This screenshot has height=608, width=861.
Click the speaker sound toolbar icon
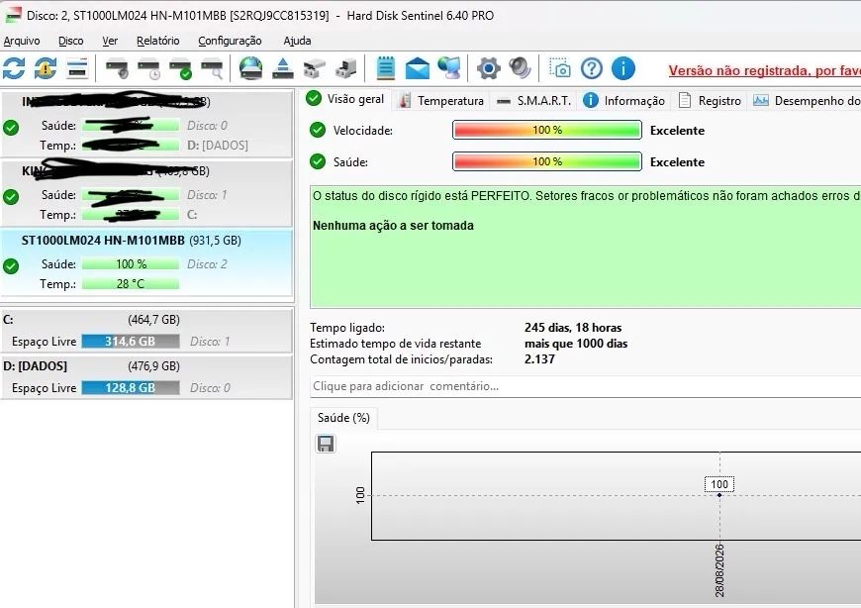coord(520,68)
